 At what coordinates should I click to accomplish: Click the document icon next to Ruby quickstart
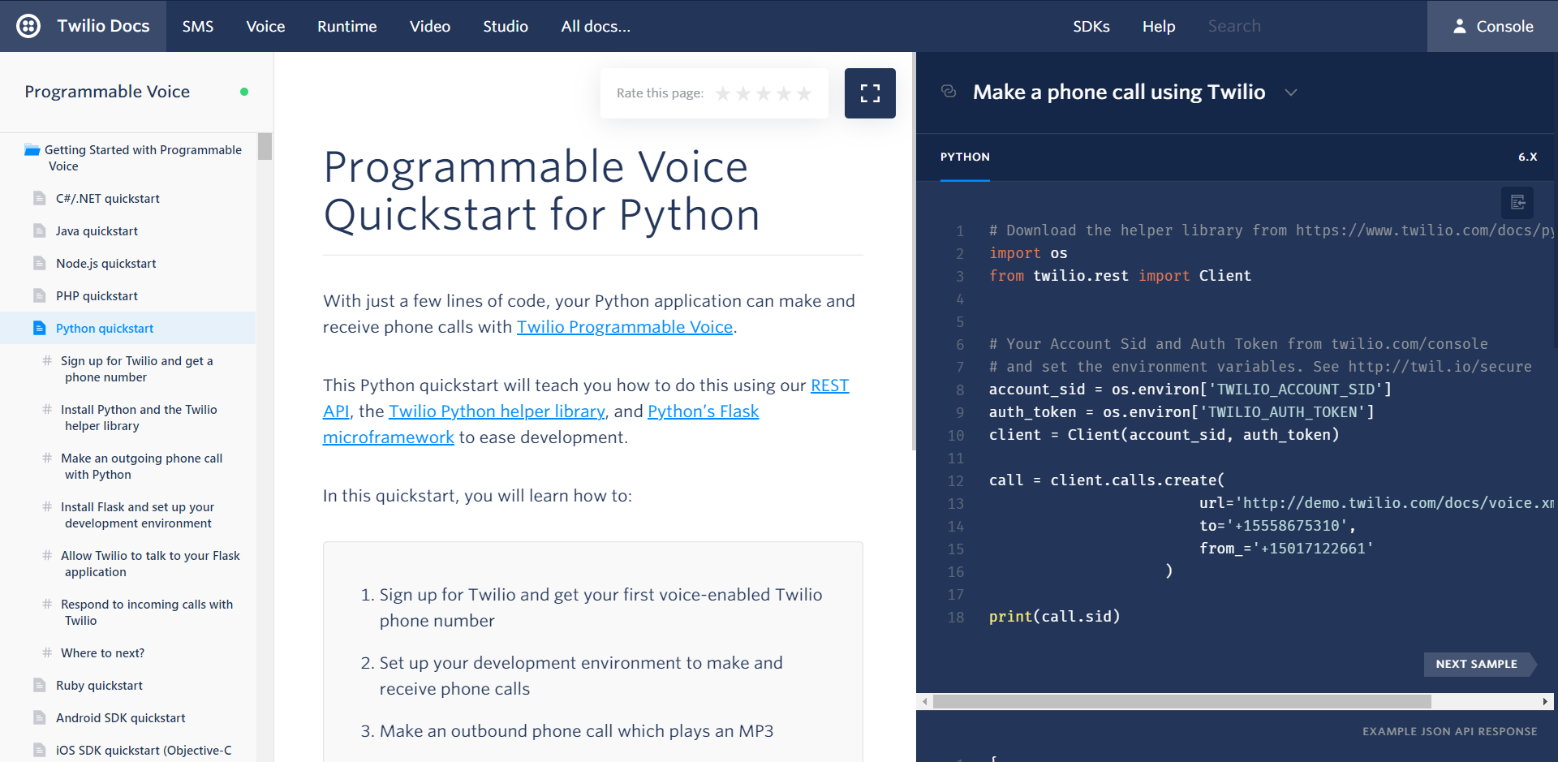(x=39, y=685)
